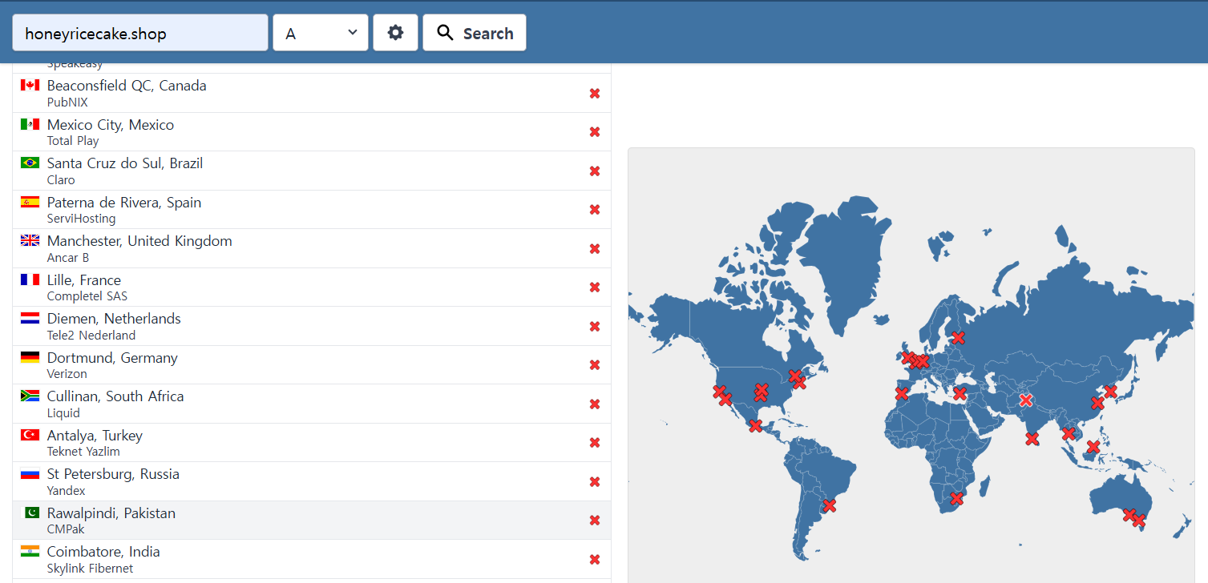The image size is (1208, 583).
Task: Click the South Africa flag beside Cullinan
Action: [x=30, y=396]
